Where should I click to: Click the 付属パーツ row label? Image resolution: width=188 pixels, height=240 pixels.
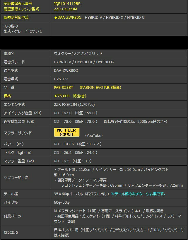pos(12,216)
